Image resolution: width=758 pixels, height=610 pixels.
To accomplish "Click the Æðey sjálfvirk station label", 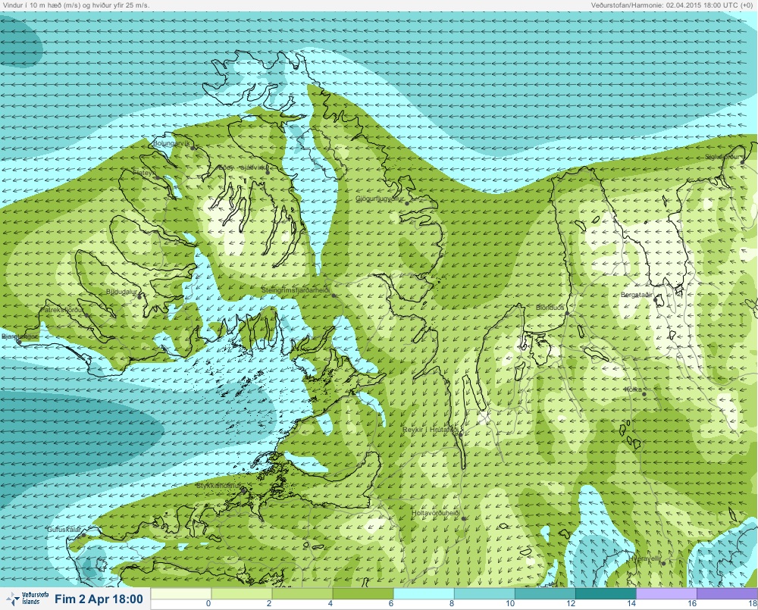I will pos(243,167).
